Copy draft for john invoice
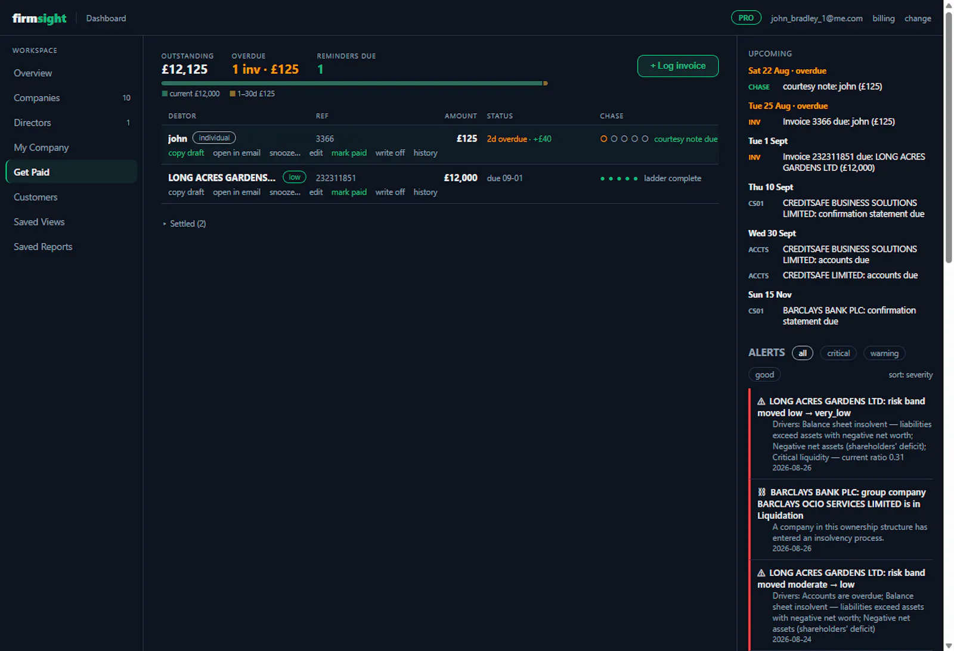 click(x=186, y=153)
